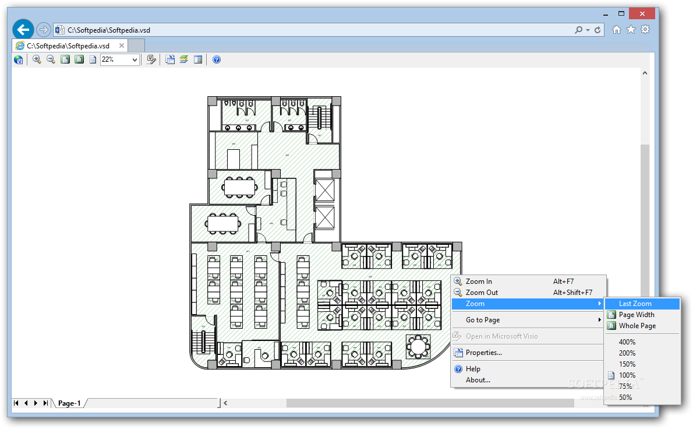This screenshot has height=429, width=693.
Task: Click vertical scrollbar up arrow
Action: (645, 73)
